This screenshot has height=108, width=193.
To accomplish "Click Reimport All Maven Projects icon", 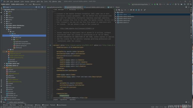I will click(117, 10).
